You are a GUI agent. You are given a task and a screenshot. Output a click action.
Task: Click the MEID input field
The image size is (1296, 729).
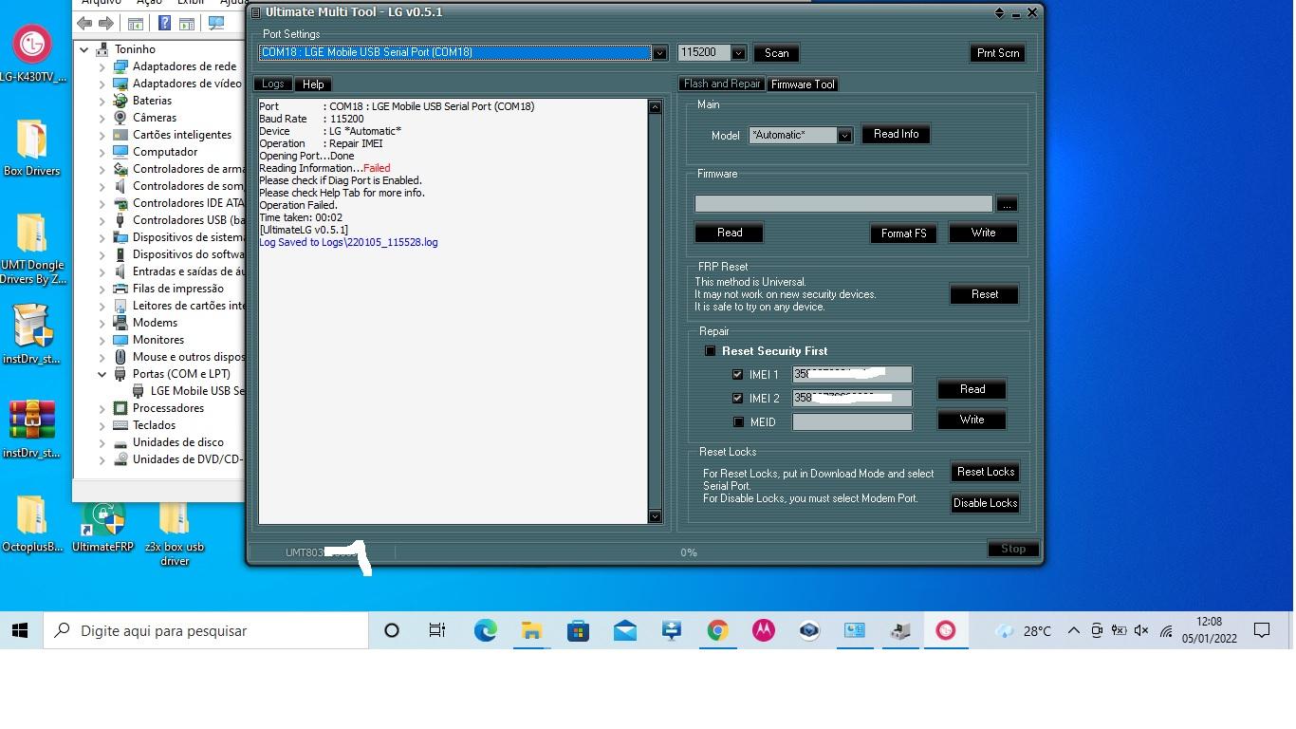(852, 422)
